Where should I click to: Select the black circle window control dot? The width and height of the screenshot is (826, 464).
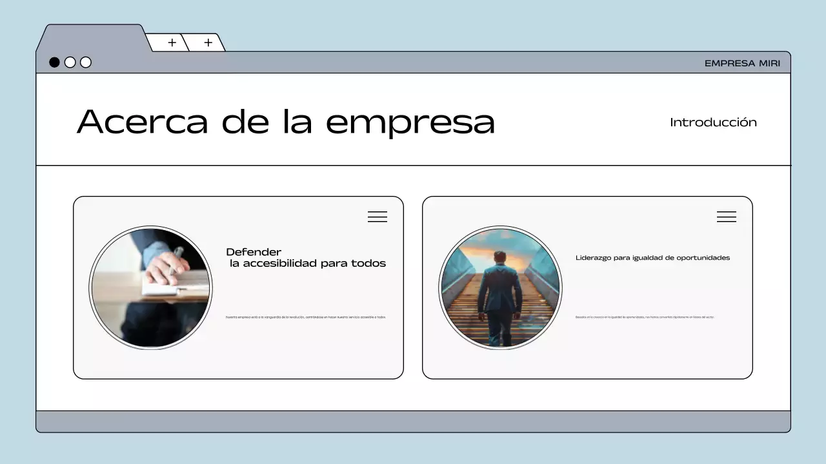[x=54, y=63]
